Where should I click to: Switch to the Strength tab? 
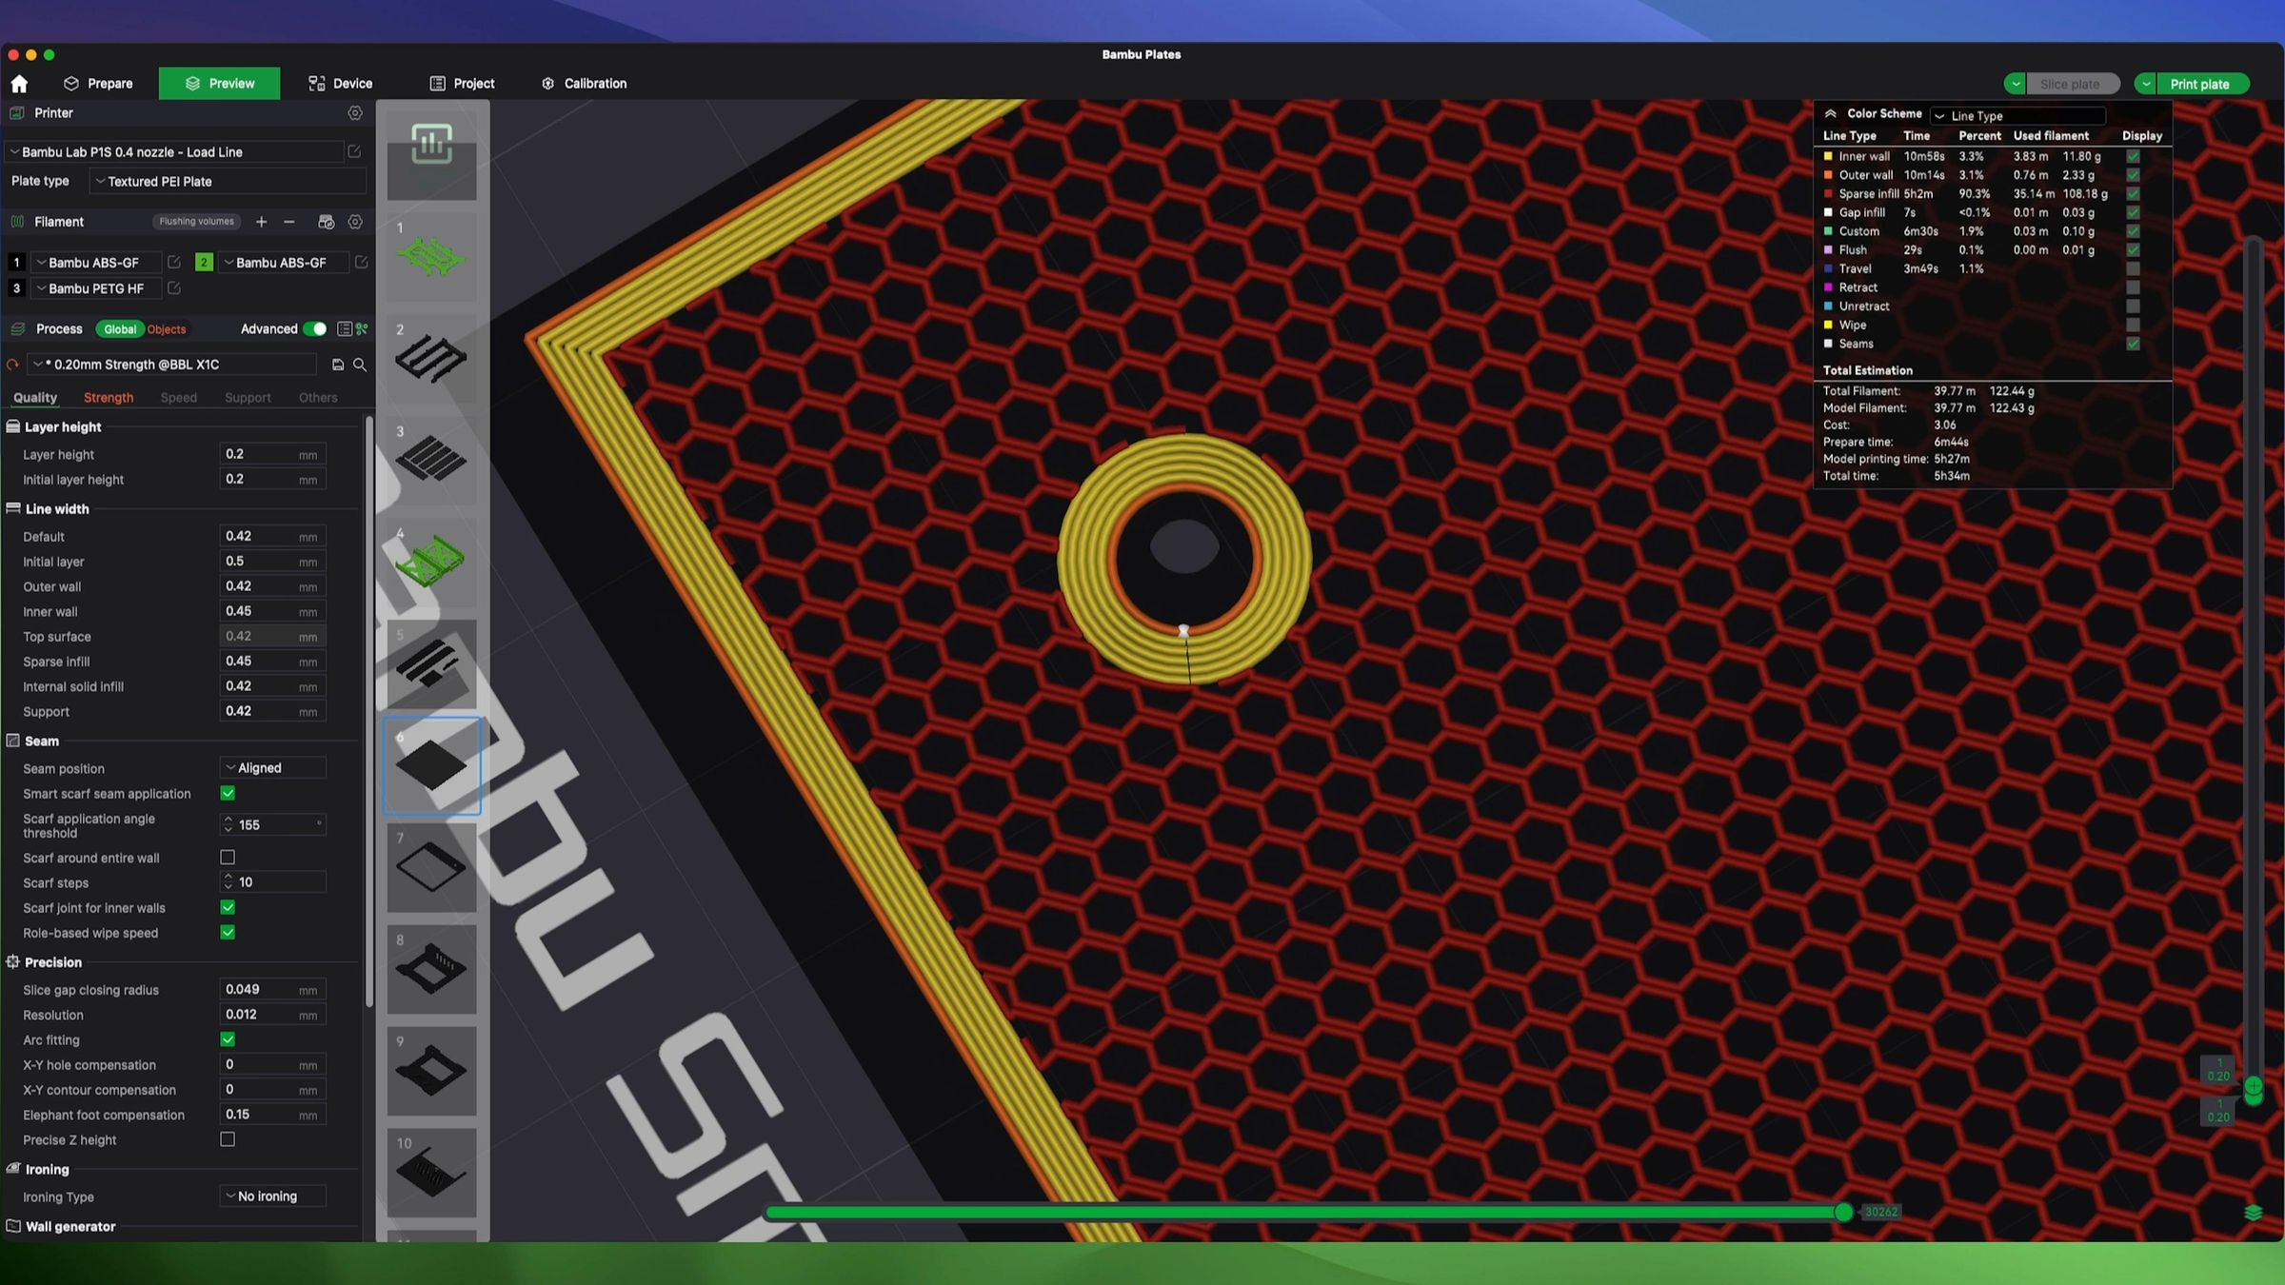point(108,398)
